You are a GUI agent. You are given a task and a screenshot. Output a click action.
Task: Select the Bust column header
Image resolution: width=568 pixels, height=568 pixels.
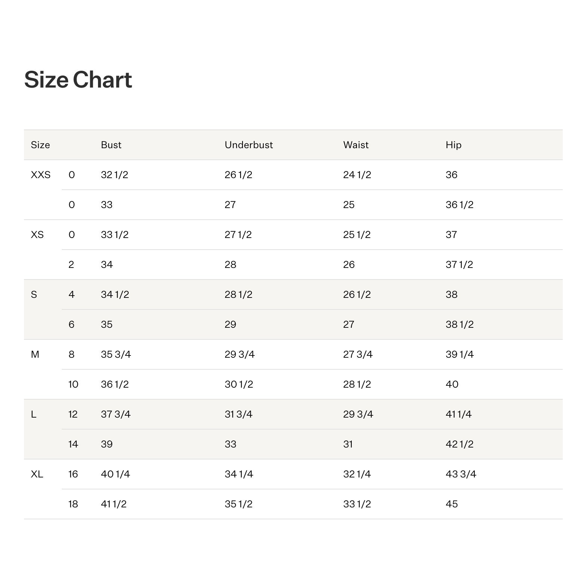click(111, 145)
